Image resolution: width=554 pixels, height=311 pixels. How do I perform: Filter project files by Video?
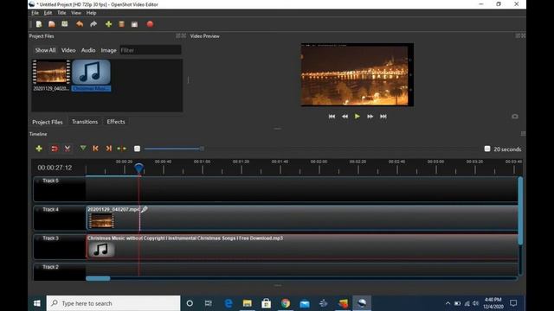click(x=68, y=50)
